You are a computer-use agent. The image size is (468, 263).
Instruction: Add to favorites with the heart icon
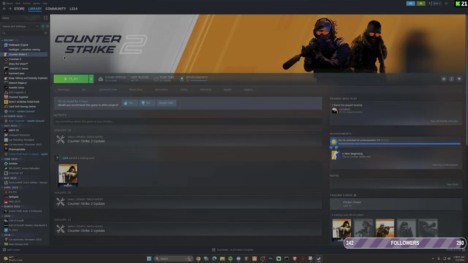click(x=459, y=79)
